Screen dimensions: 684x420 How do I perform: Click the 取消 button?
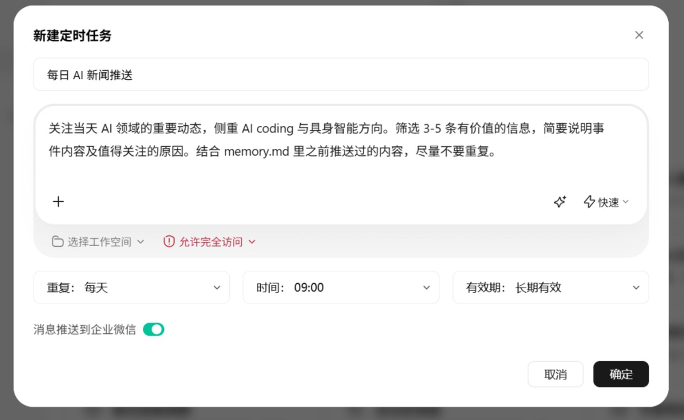555,374
